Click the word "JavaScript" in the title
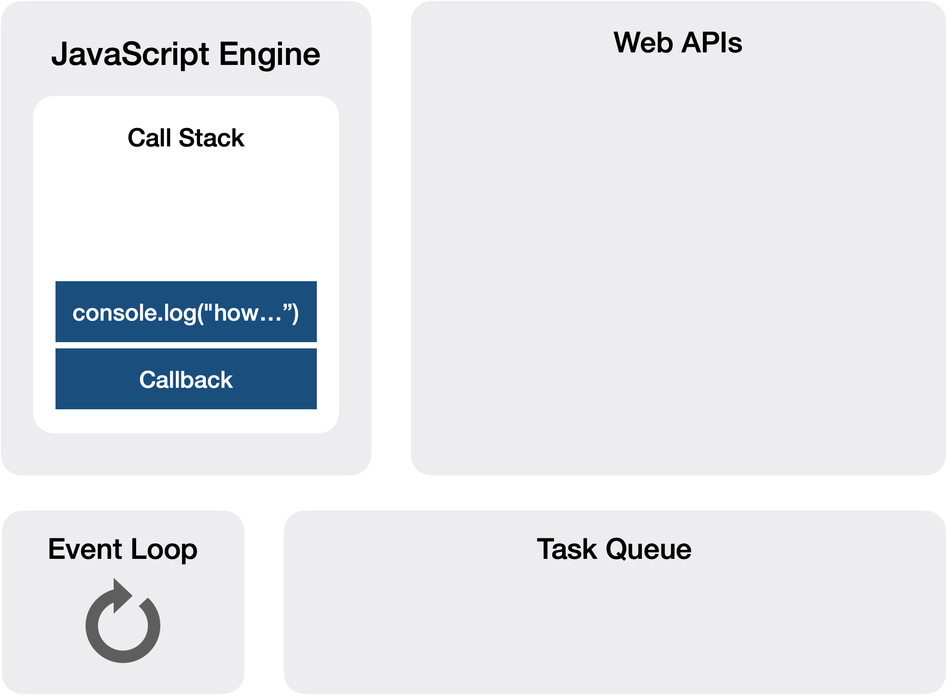947x695 pixels. (x=130, y=54)
